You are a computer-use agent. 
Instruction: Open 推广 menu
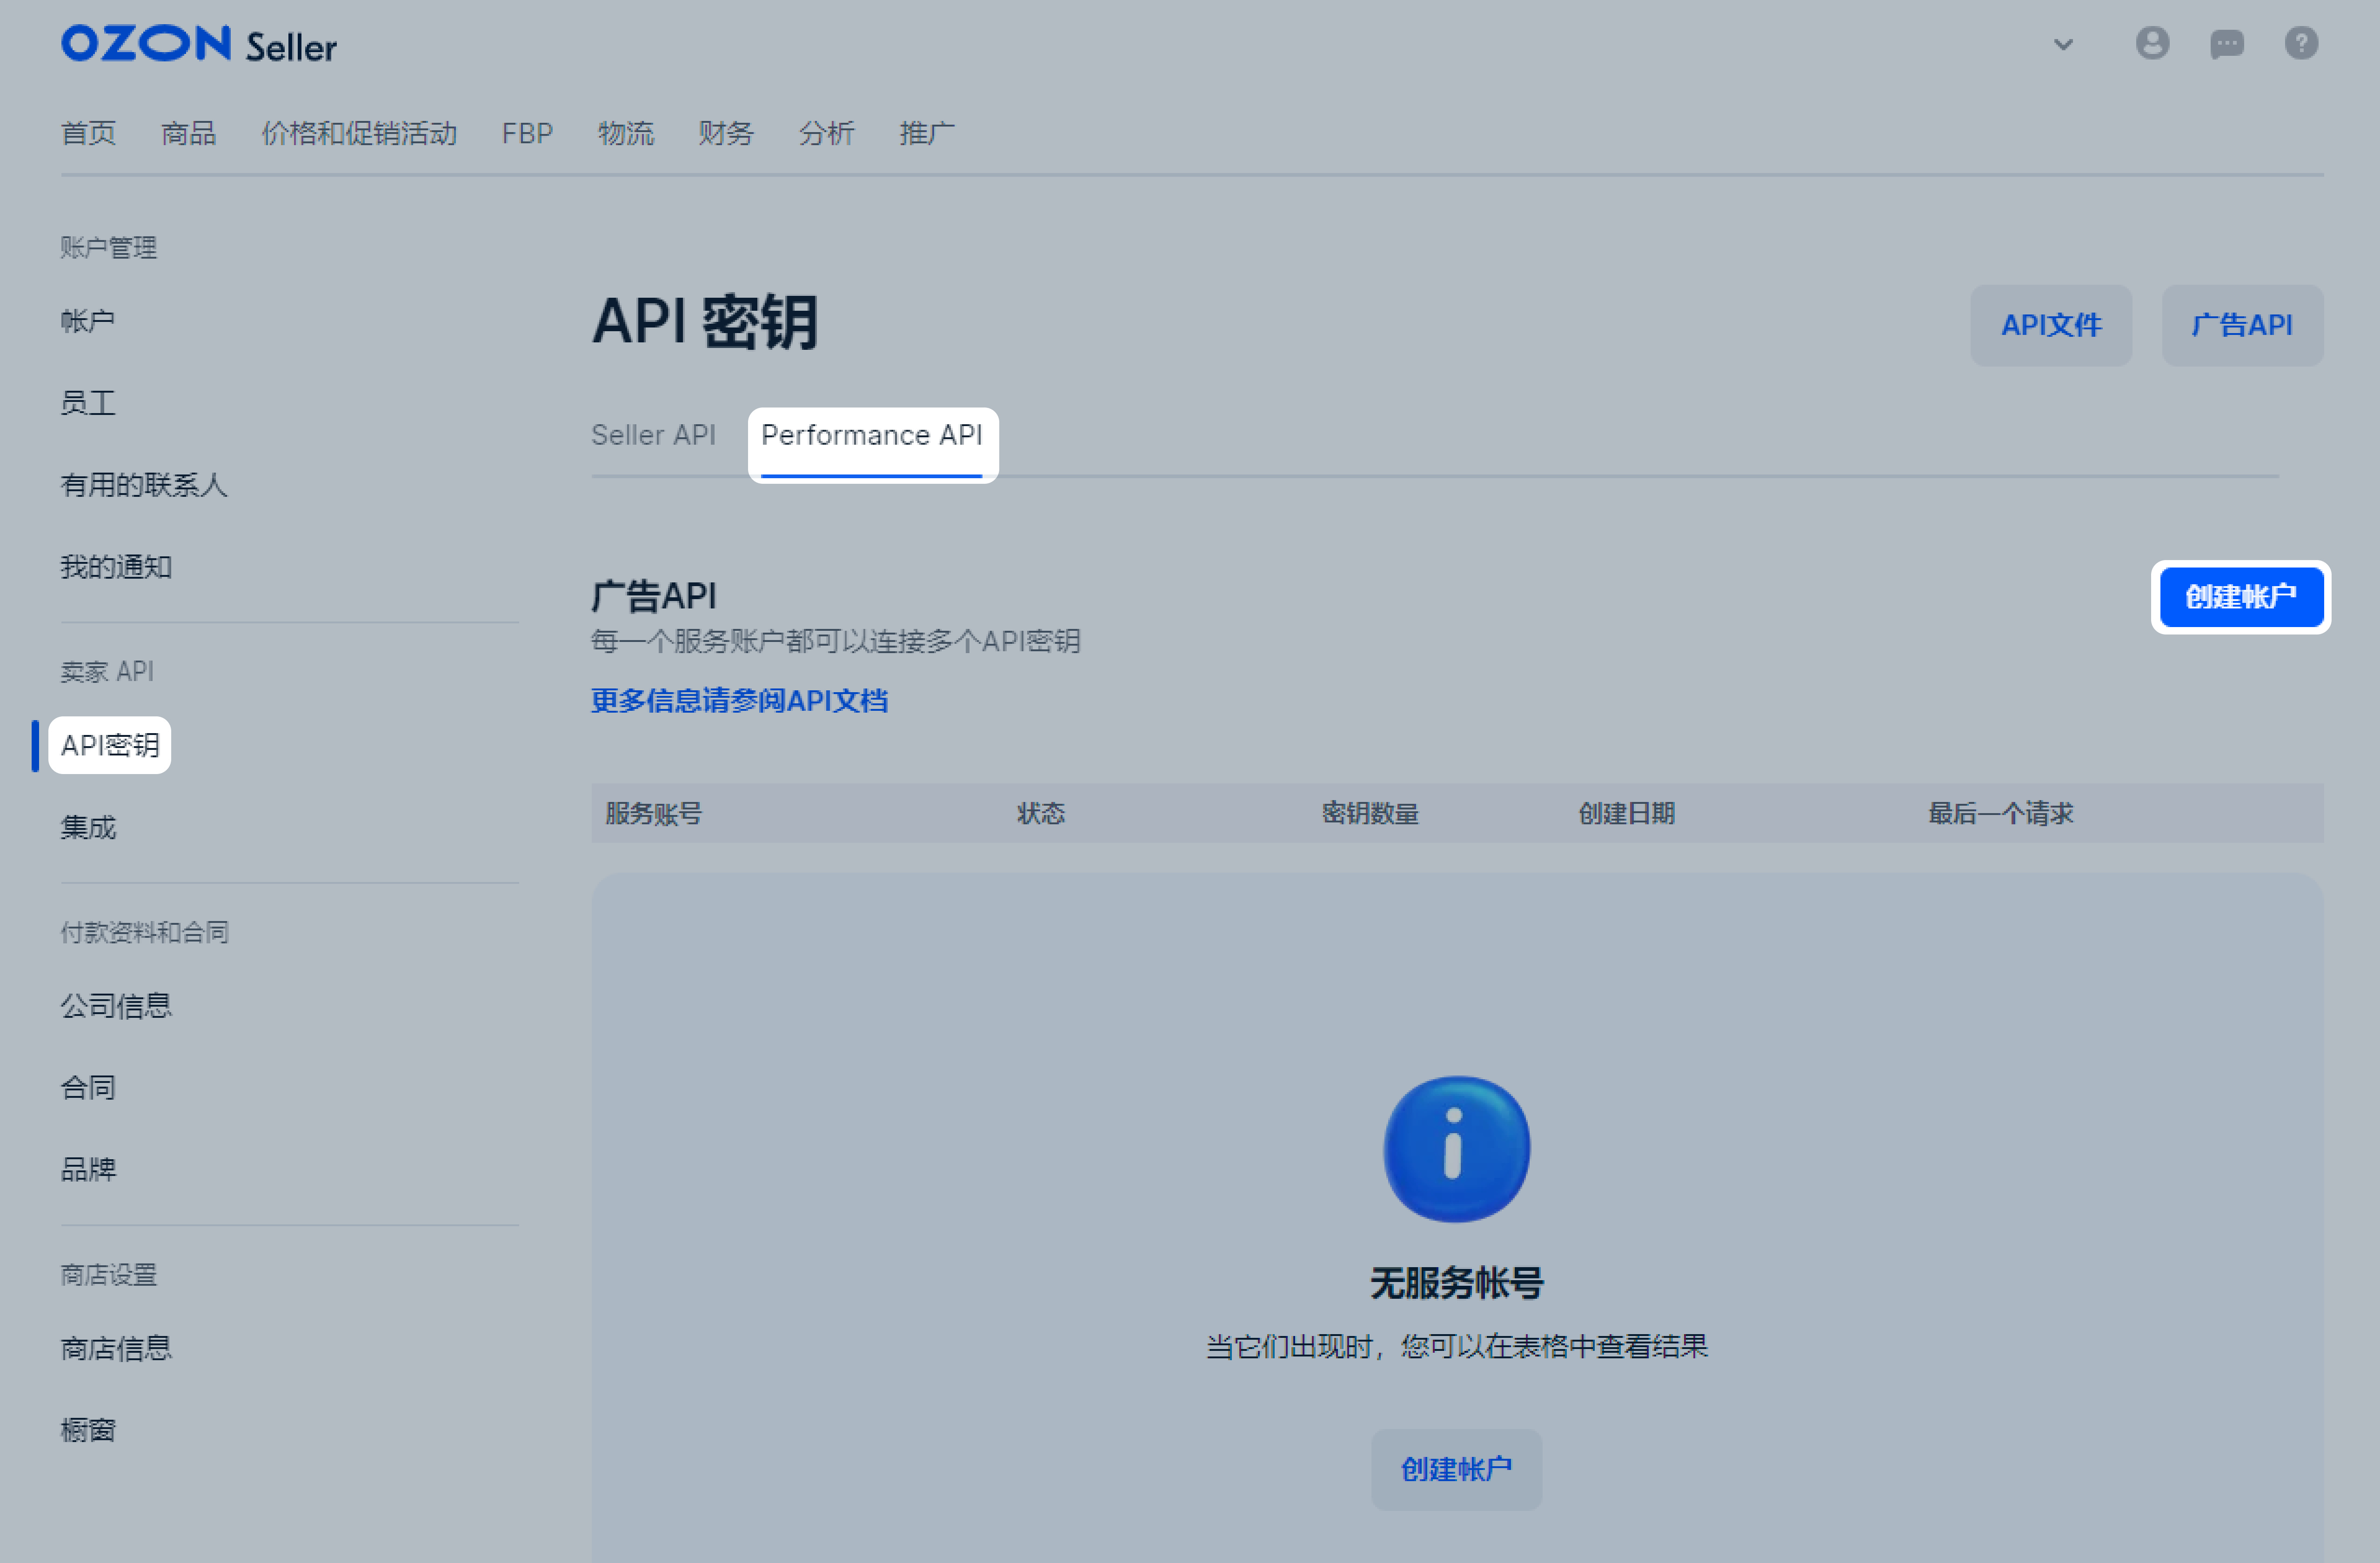(x=927, y=133)
